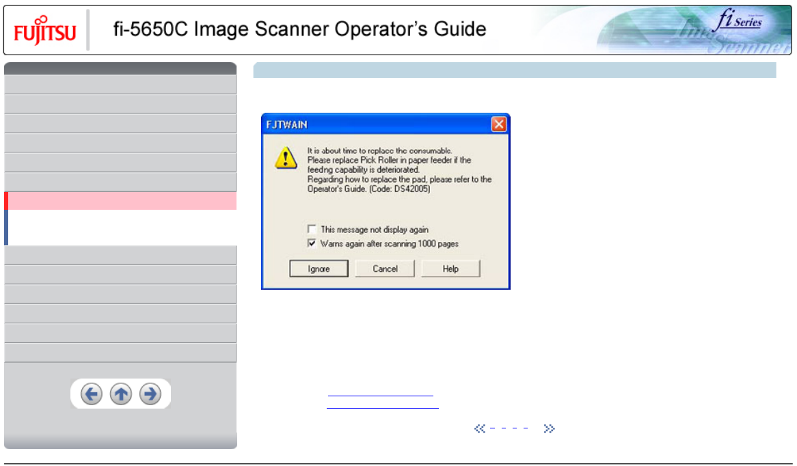Viewport: 797px width, 466px height.
Task: Click the Help button in the dialog
Action: pyautogui.click(x=450, y=269)
